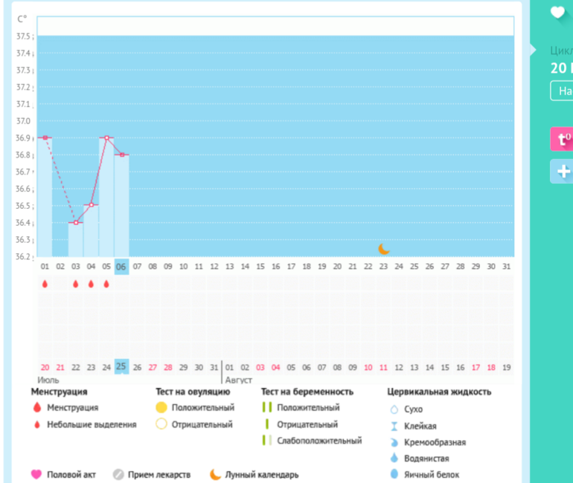Select cycle day 14 on the axis
The image size is (573, 483).
(245, 266)
